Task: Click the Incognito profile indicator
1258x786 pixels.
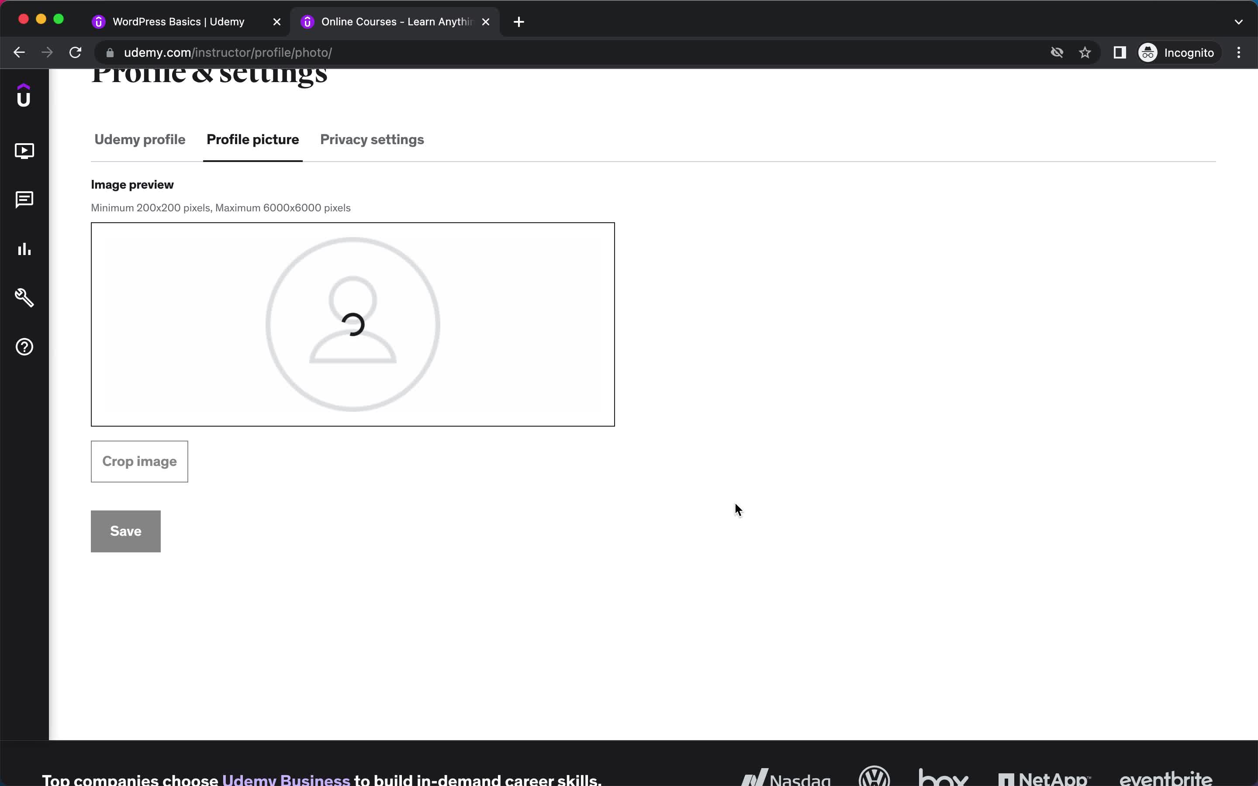Action: coord(1176,52)
